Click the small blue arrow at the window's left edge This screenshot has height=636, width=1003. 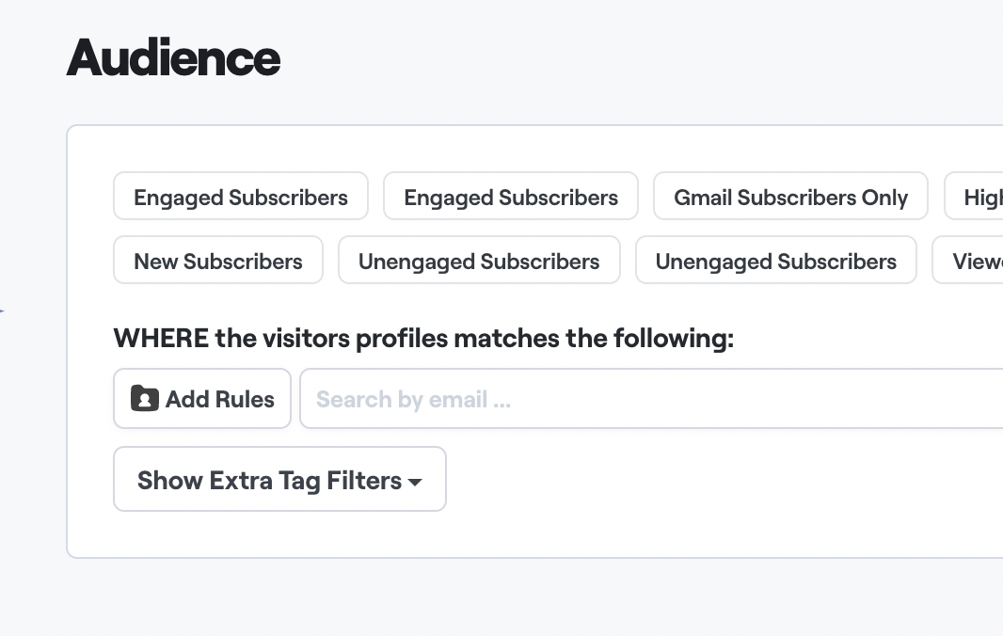coord(2,310)
